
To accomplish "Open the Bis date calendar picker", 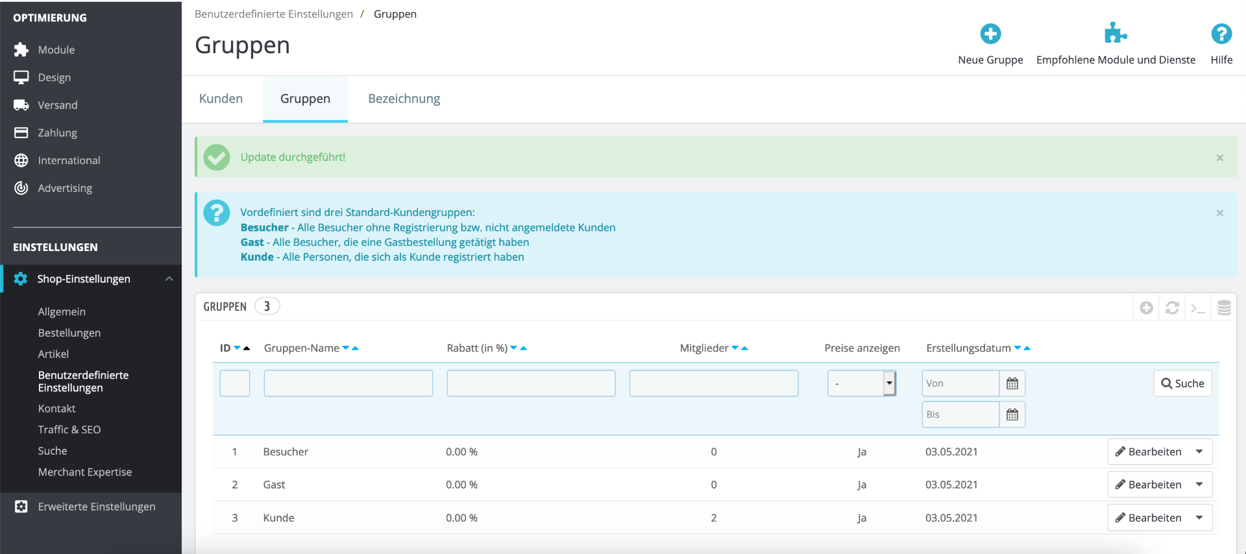I will click(x=1012, y=415).
